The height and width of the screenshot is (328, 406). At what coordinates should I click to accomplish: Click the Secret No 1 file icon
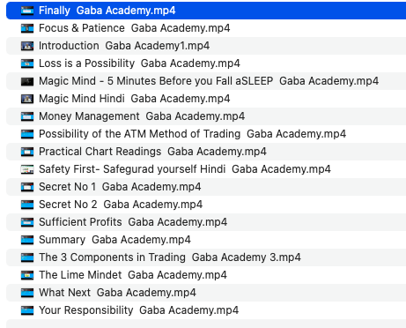(27, 187)
